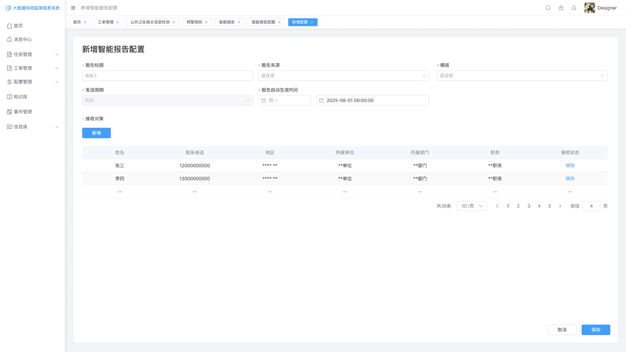Viewport: 626px width, 352px height.
Task: Click phone number 12000000000
Action: pyautogui.click(x=194, y=165)
